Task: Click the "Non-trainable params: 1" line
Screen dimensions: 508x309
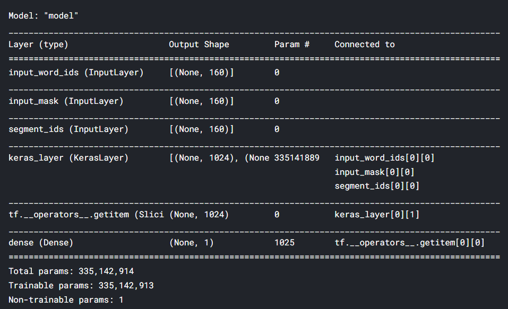Action: click(x=66, y=299)
